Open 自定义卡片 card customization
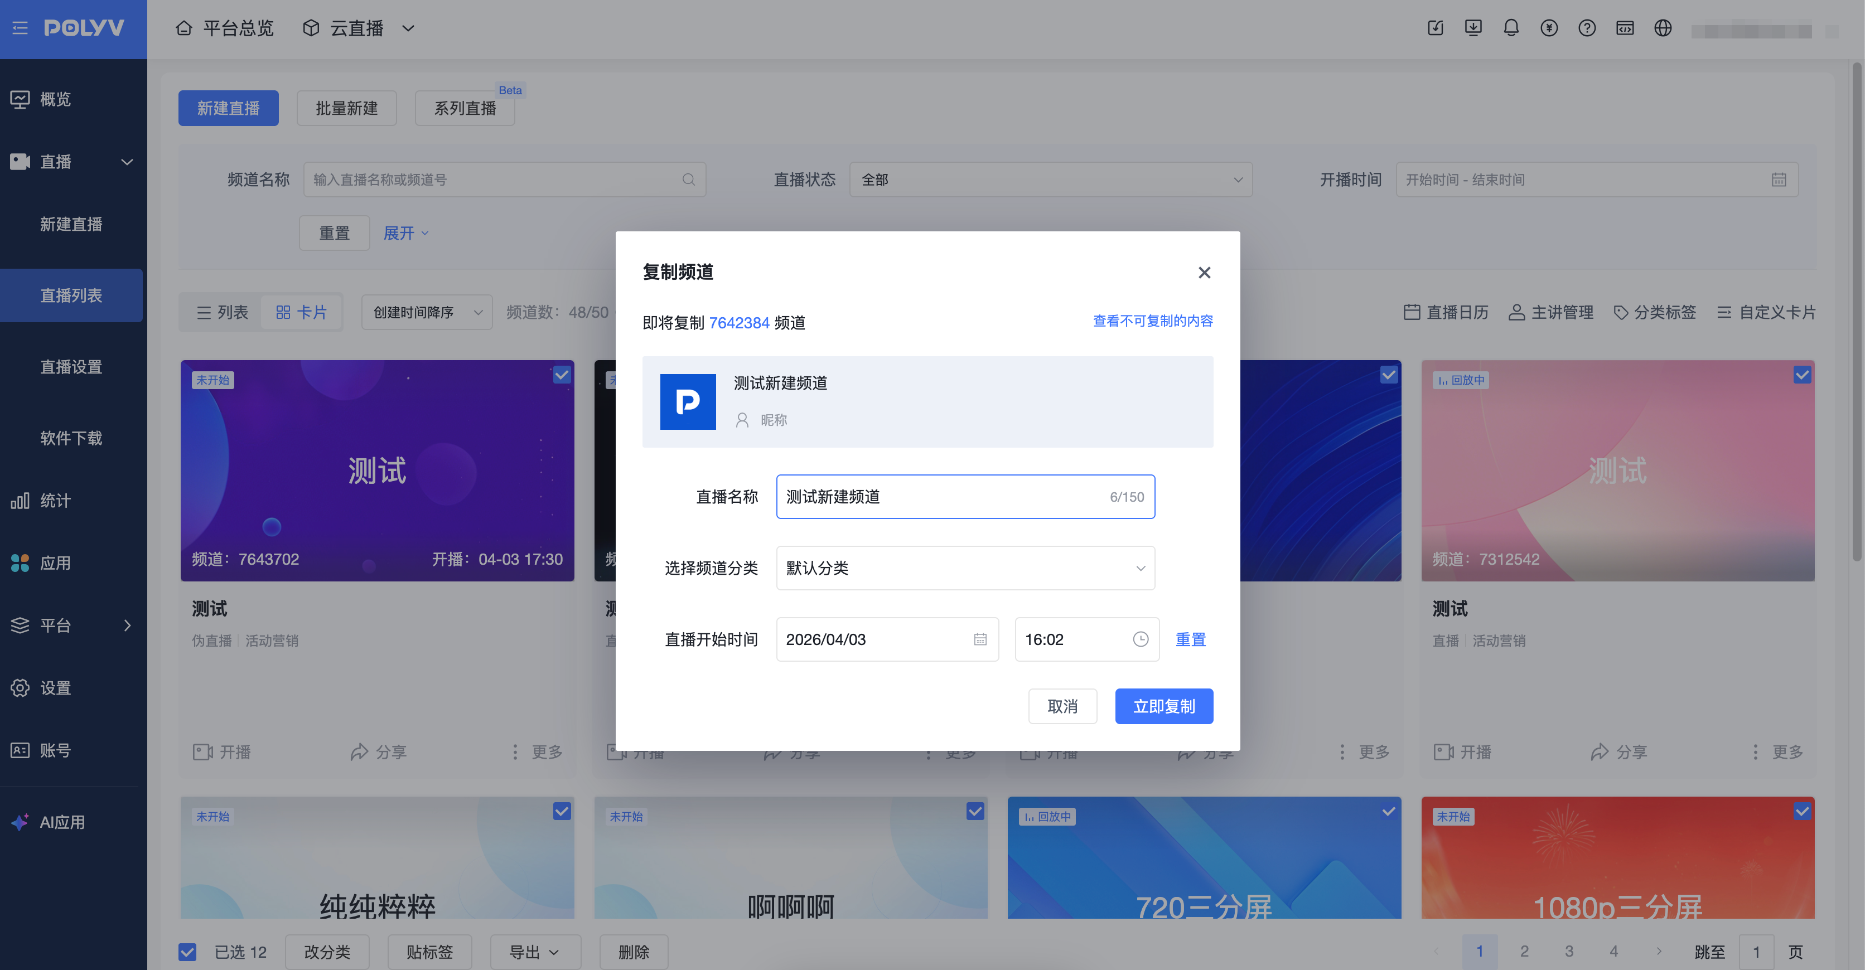This screenshot has height=970, width=1865. tap(1766, 312)
